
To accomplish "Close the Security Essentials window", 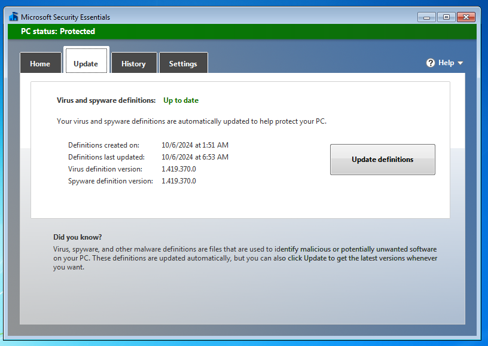I will coord(467,17).
